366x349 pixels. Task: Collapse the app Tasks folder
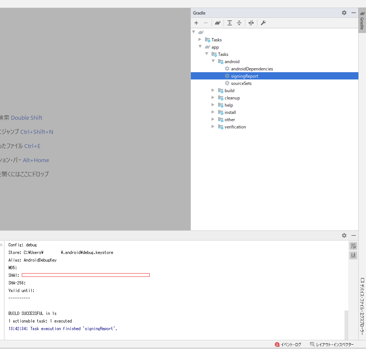(x=206, y=54)
